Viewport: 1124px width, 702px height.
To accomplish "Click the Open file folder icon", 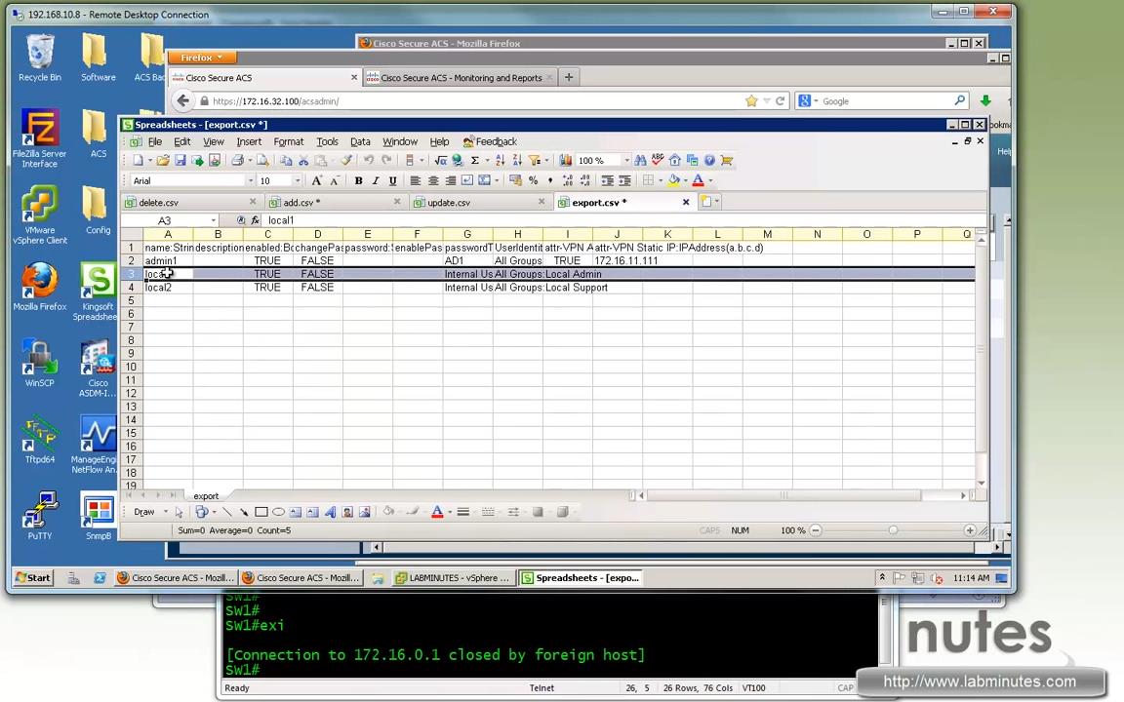I will [x=163, y=161].
